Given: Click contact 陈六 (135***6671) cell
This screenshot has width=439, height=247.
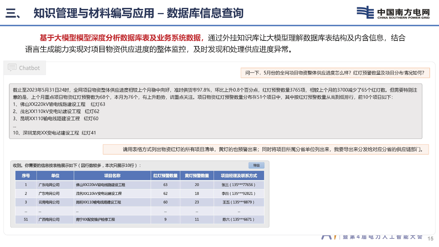Looking at the screenshot, I should click(x=239, y=219).
